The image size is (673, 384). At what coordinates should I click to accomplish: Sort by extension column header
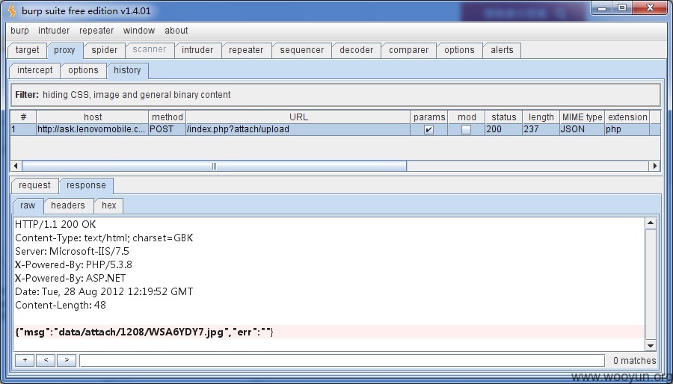click(x=627, y=117)
